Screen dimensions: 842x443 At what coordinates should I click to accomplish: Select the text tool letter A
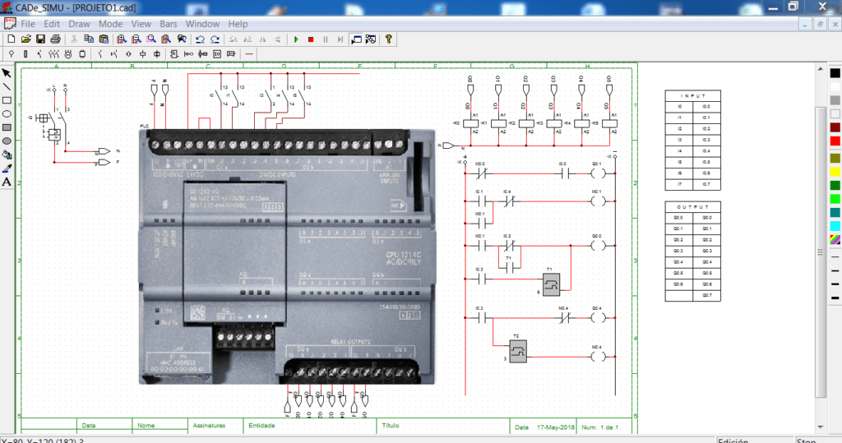coord(7,182)
